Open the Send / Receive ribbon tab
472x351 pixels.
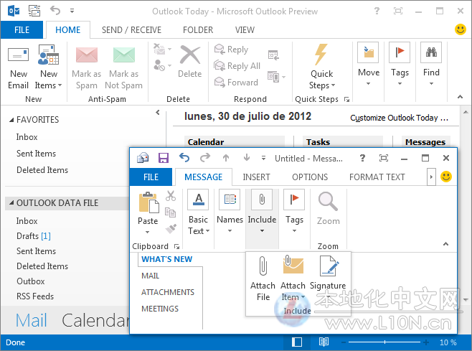click(x=132, y=30)
